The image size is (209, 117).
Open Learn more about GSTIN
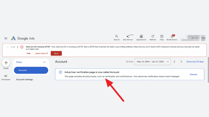pos(41,53)
